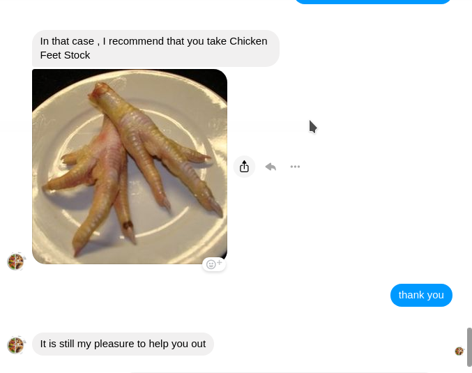The height and width of the screenshot is (373, 472).
Task: Click the scrollbar track above the thumb
Action: [469, 162]
